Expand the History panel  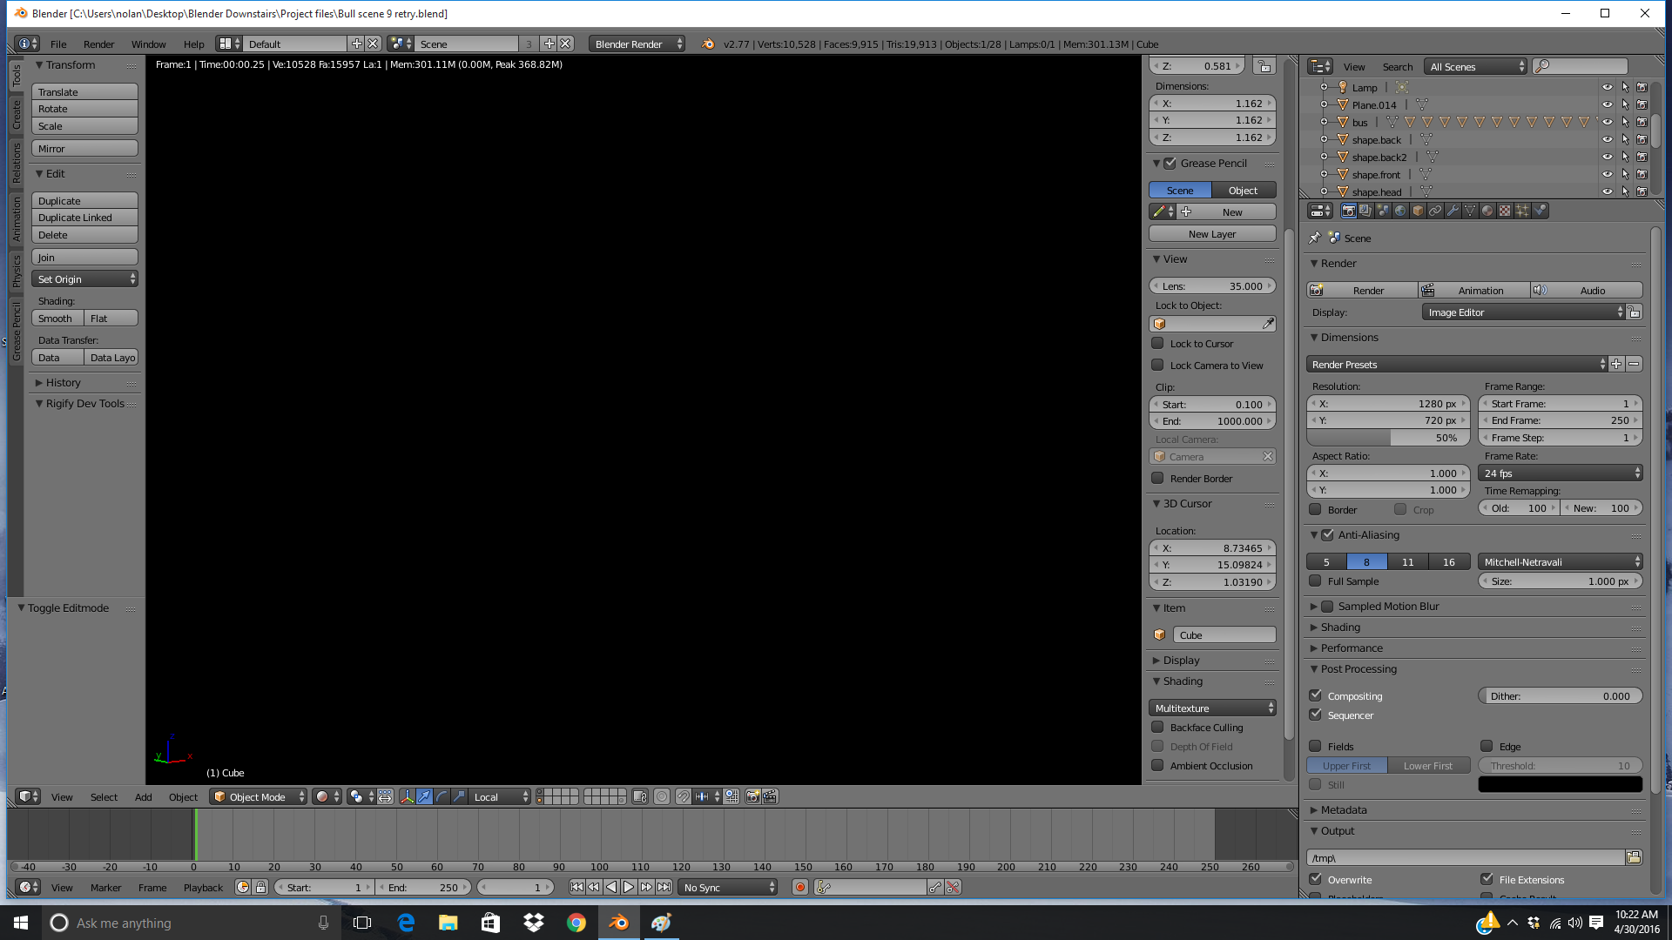click(x=38, y=382)
